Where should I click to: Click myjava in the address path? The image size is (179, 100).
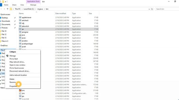(40, 9)
